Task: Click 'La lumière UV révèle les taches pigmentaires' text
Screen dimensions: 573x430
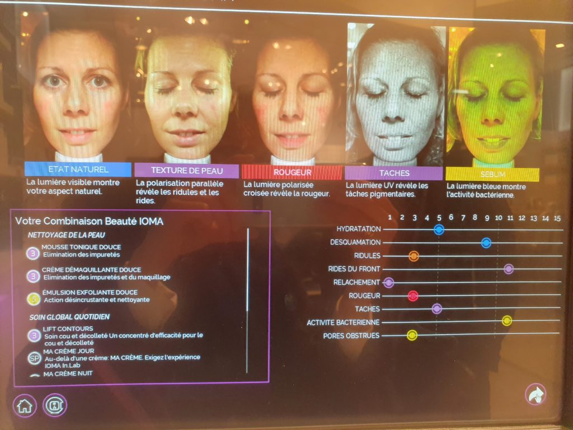Action: (x=387, y=190)
